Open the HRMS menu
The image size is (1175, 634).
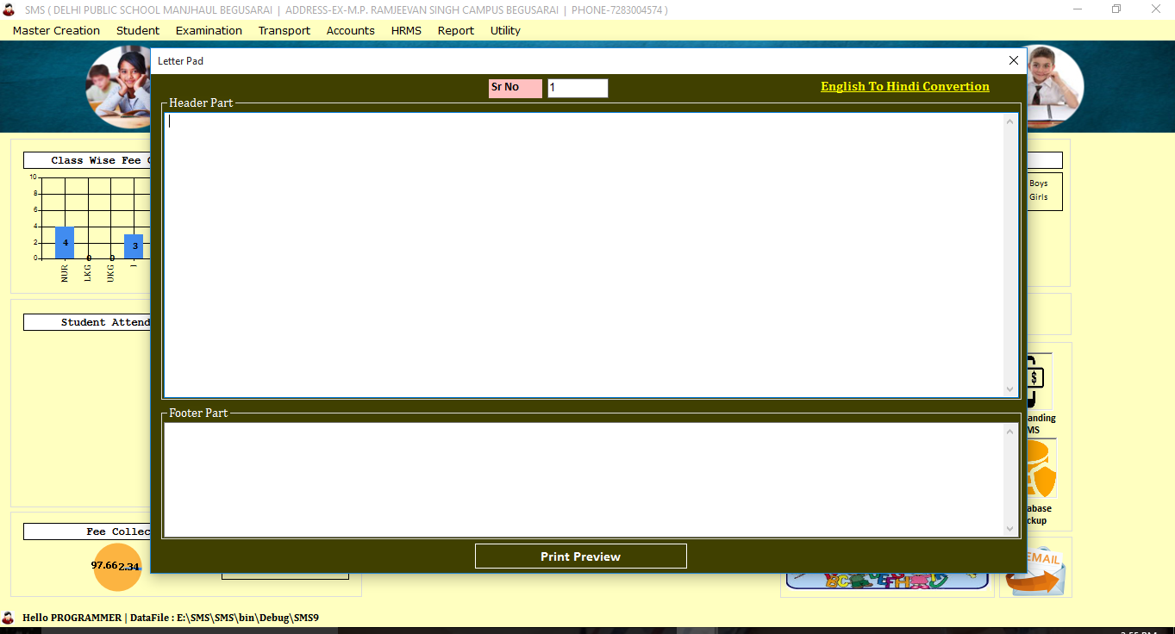tap(406, 30)
